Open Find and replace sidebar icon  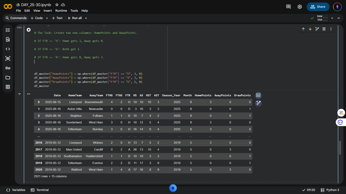click(8, 39)
